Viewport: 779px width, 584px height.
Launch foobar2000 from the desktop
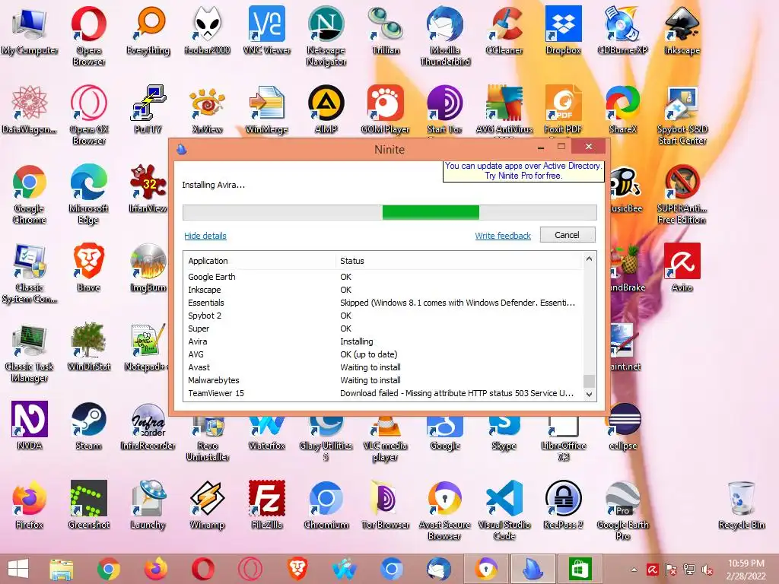click(x=207, y=30)
